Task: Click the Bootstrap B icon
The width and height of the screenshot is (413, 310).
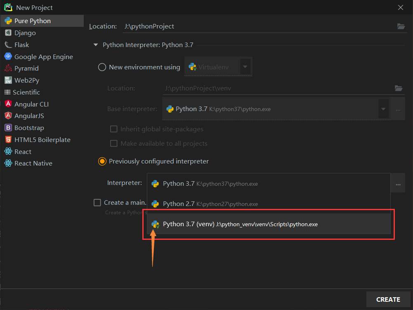Action: [x=8, y=128]
